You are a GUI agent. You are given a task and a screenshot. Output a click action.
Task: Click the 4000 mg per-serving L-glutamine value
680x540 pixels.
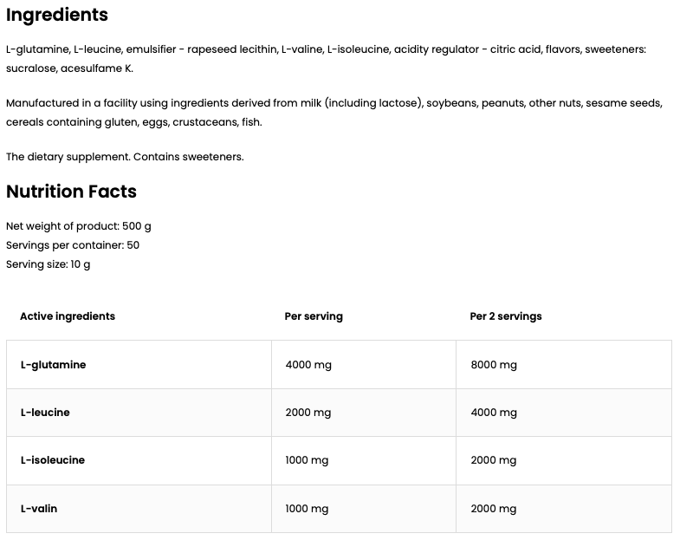pos(308,365)
